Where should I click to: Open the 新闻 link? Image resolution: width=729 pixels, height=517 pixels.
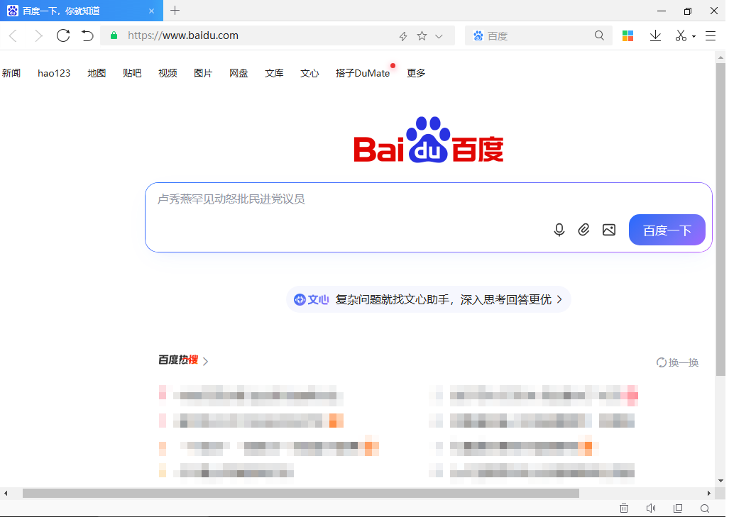coord(11,73)
